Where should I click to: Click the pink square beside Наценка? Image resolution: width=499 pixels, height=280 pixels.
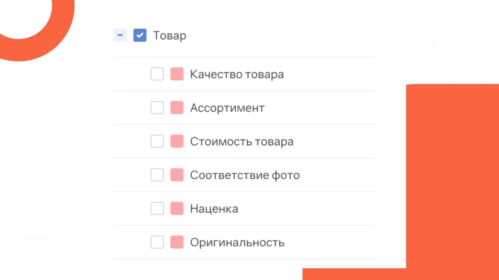pyautogui.click(x=176, y=208)
